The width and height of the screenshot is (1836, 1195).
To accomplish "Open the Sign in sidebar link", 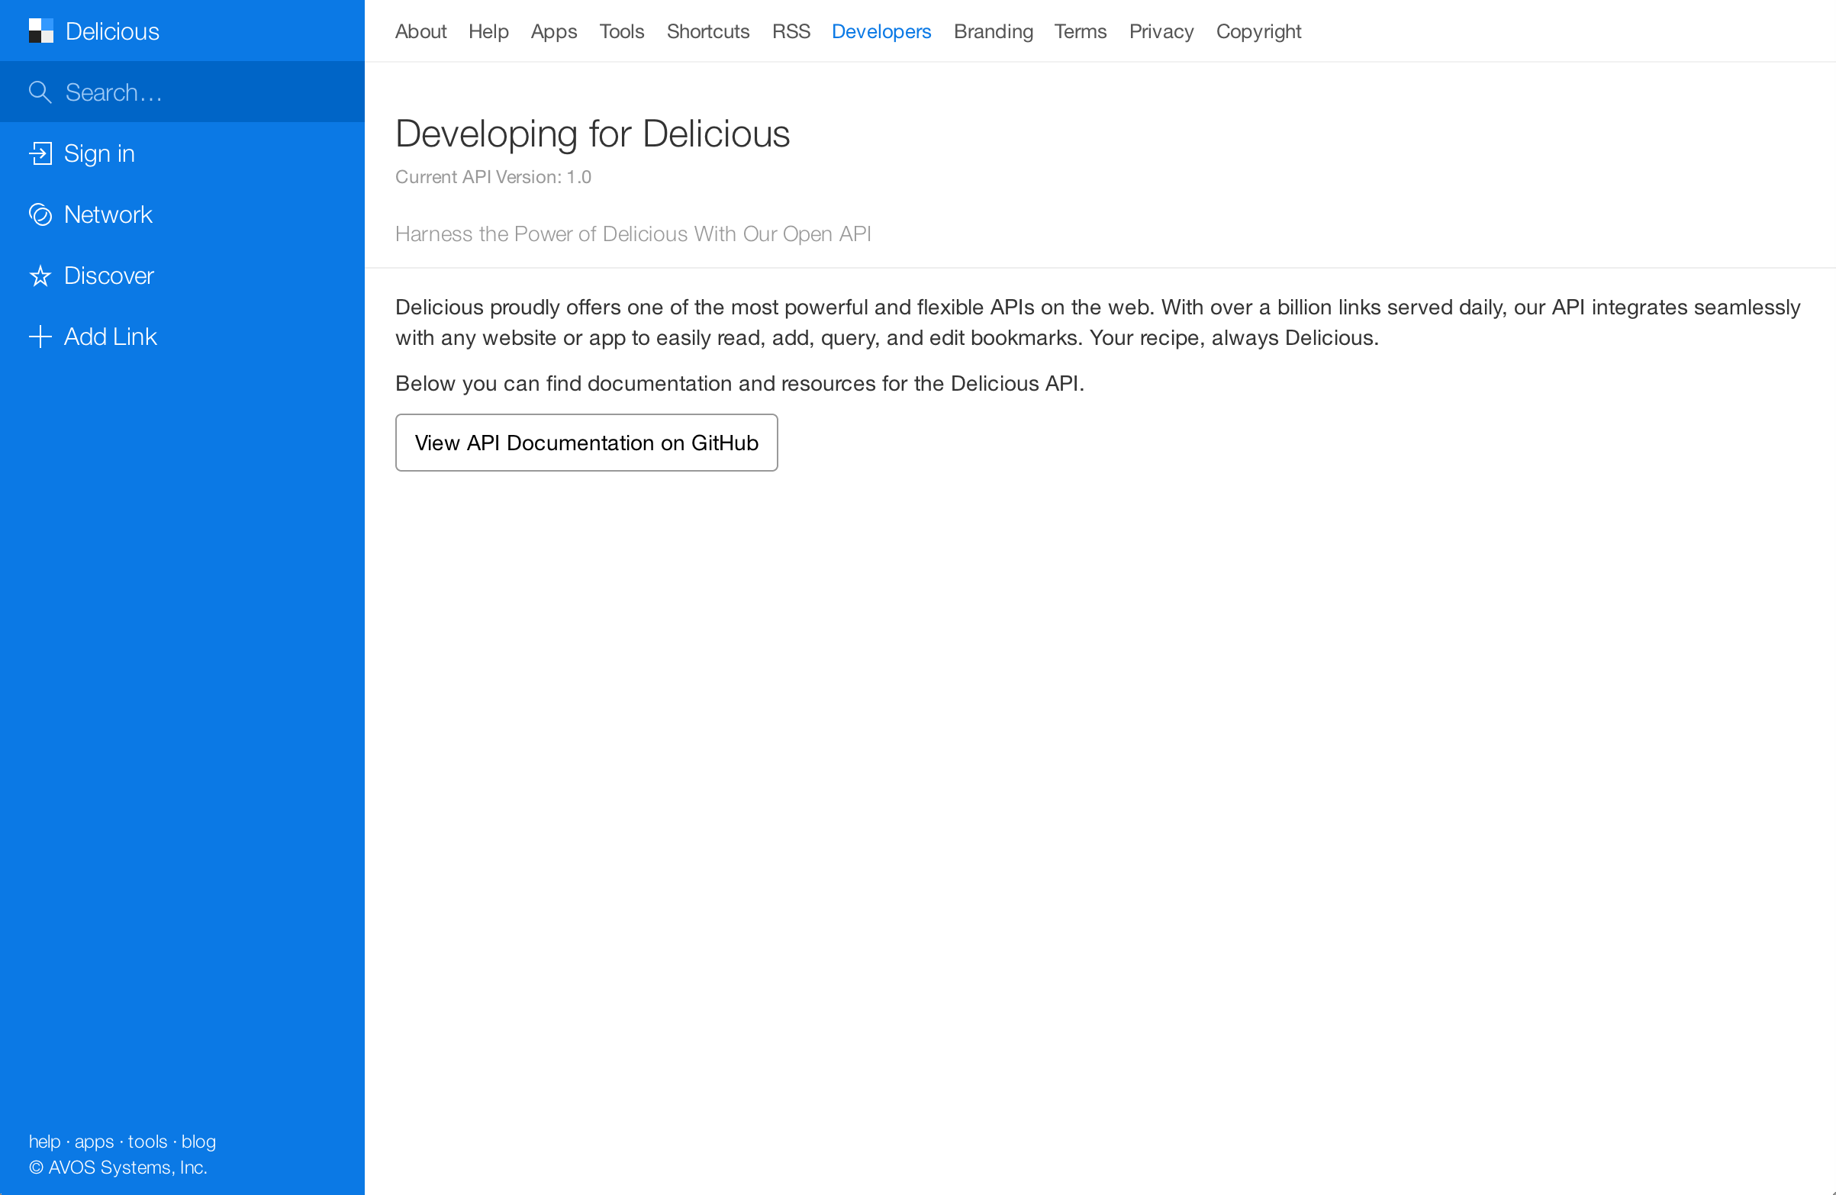I will coord(98,153).
